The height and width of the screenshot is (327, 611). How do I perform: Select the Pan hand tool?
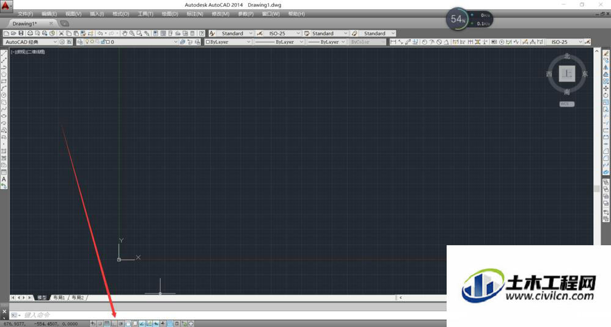coord(124,34)
